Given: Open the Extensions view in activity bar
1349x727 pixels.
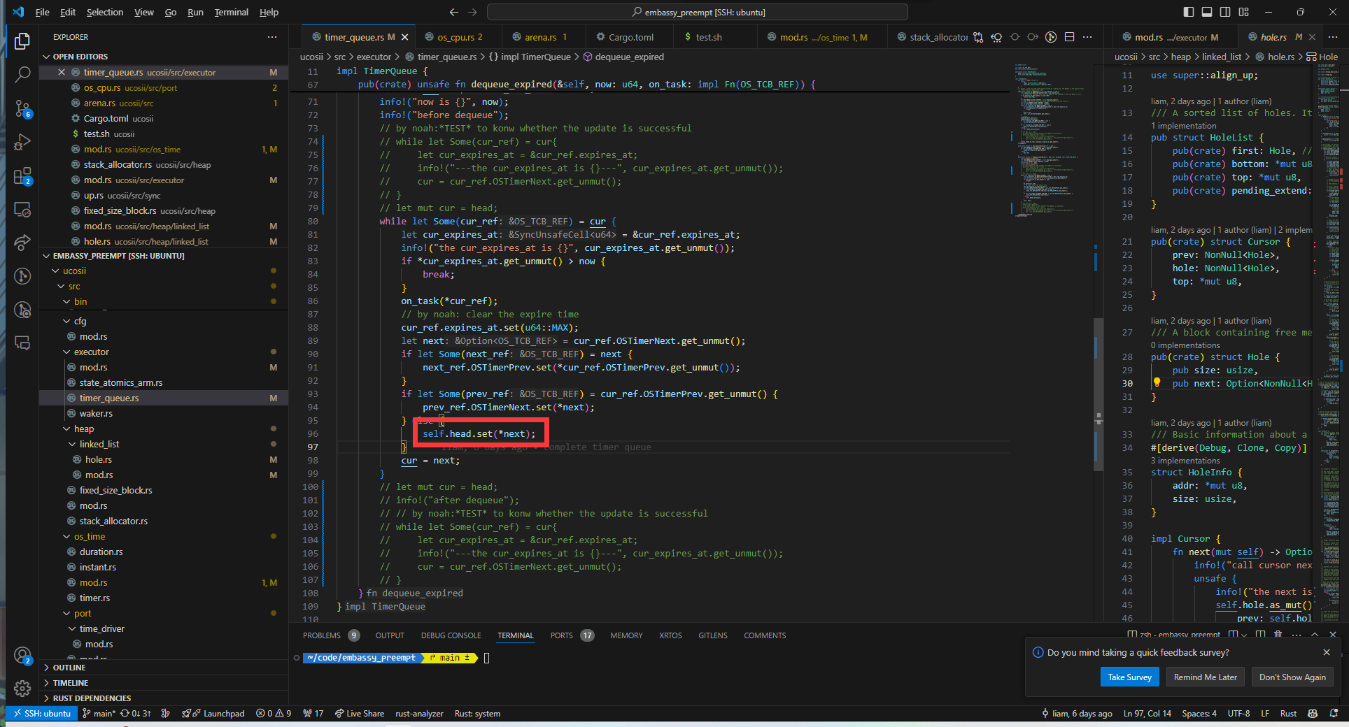Looking at the screenshot, I should pyautogui.click(x=22, y=175).
